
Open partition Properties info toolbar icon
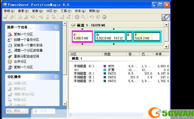pos(77,17)
